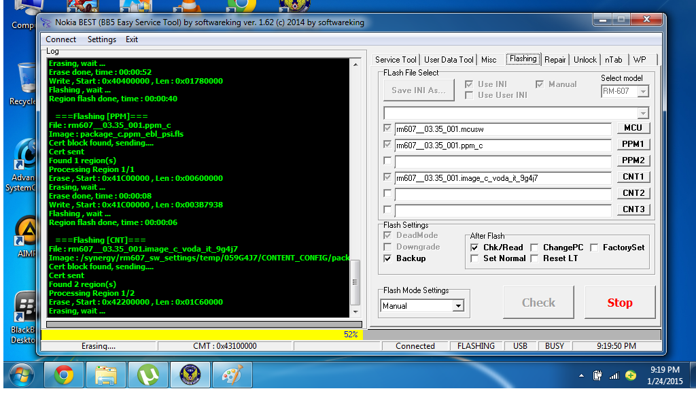Open uTorrent from the taskbar
This screenshot has height=408, width=696.
click(147, 375)
